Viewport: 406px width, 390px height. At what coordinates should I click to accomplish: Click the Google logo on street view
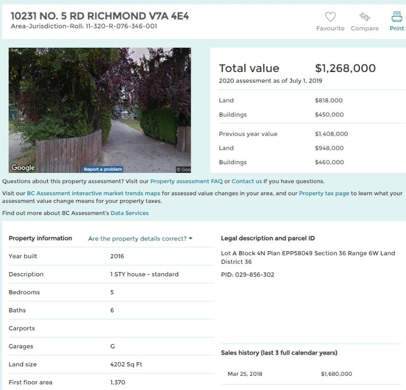click(x=23, y=168)
